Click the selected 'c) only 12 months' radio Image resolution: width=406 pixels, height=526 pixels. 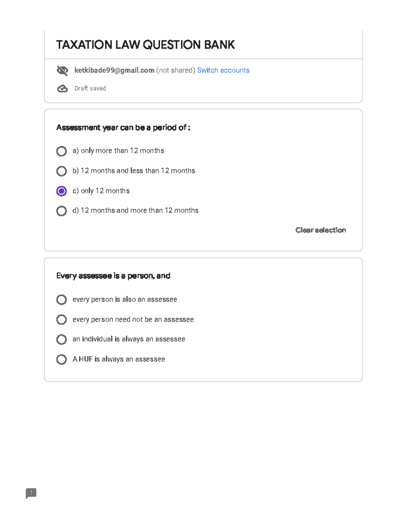[x=62, y=191]
